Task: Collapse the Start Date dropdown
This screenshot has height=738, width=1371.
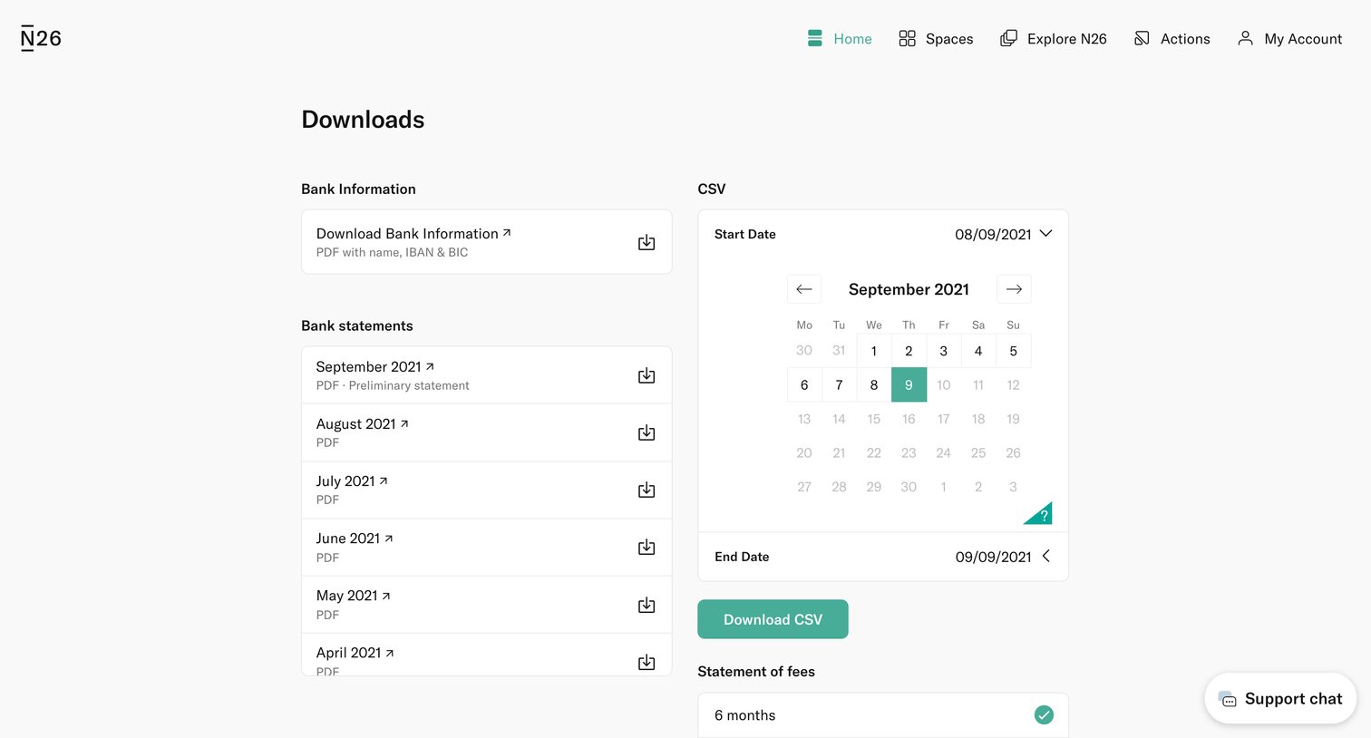Action: (x=1045, y=233)
